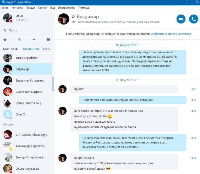Open the Беседа menu
Screen dimensions: 200x174
(x=31, y=8)
